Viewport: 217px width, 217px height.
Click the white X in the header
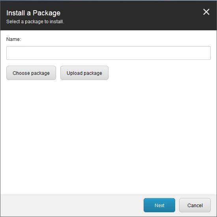pyautogui.click(x=206, y=12)
